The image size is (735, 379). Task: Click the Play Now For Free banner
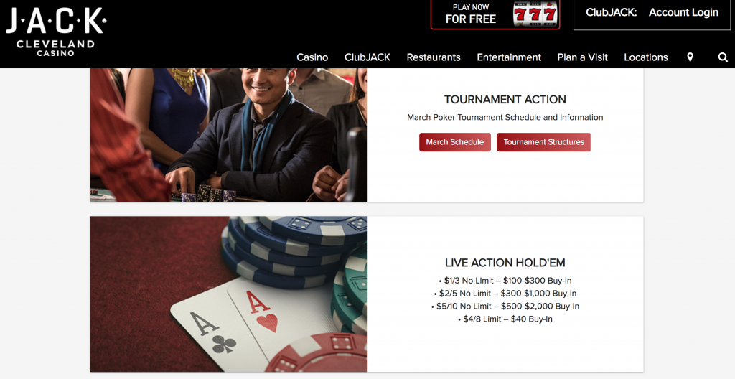click(495, 14)
